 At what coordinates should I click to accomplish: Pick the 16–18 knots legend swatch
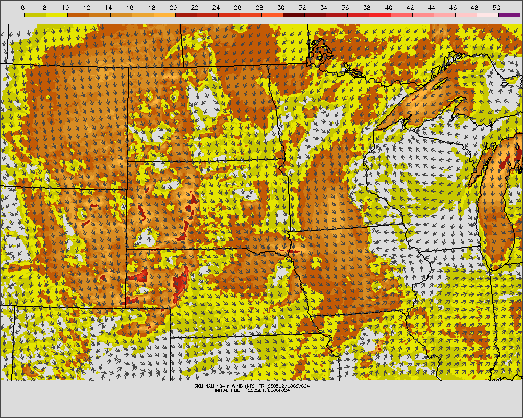point(143,15)
